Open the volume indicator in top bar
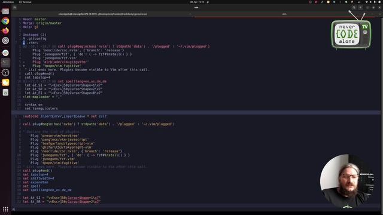 pyautogui.click(x=371, y=2)
